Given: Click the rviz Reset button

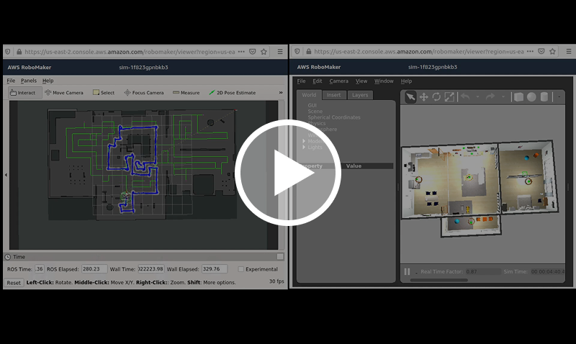Looking at the screenshot, I should pyautogui.click(x=14, y=283).
